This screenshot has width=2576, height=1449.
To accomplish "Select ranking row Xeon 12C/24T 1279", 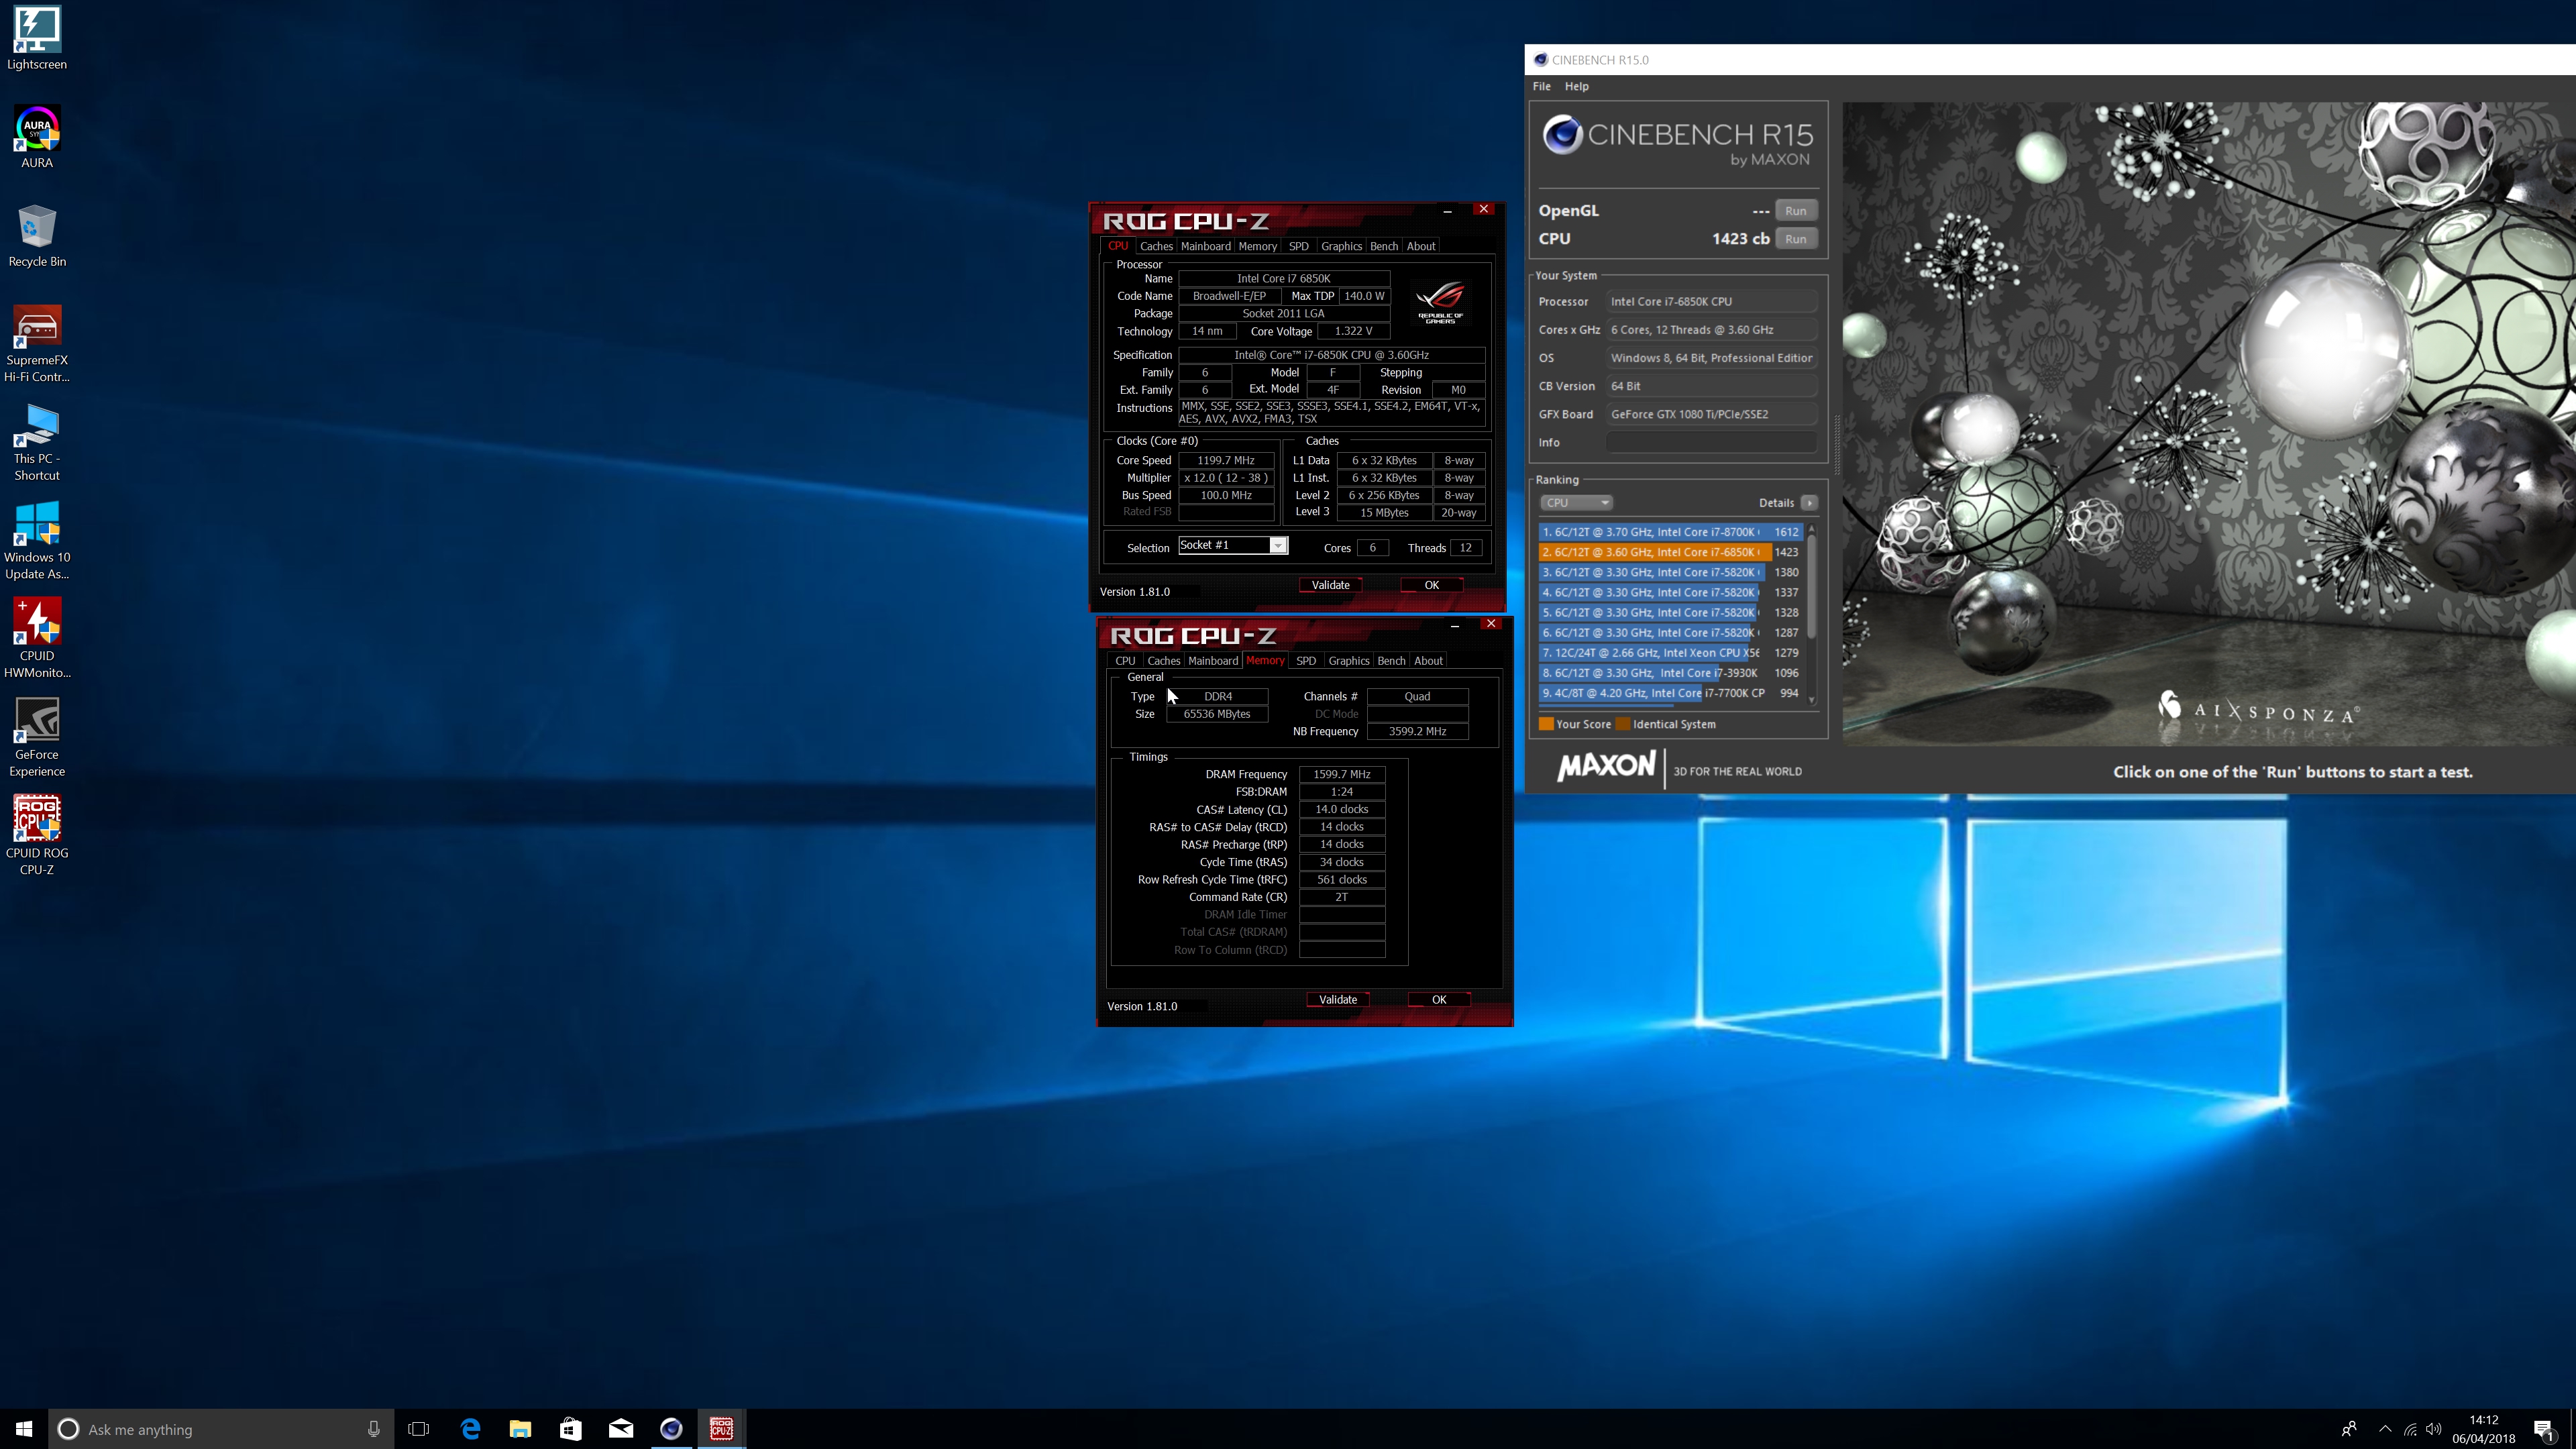I will pyautogui.click(x=1670, y=653).
